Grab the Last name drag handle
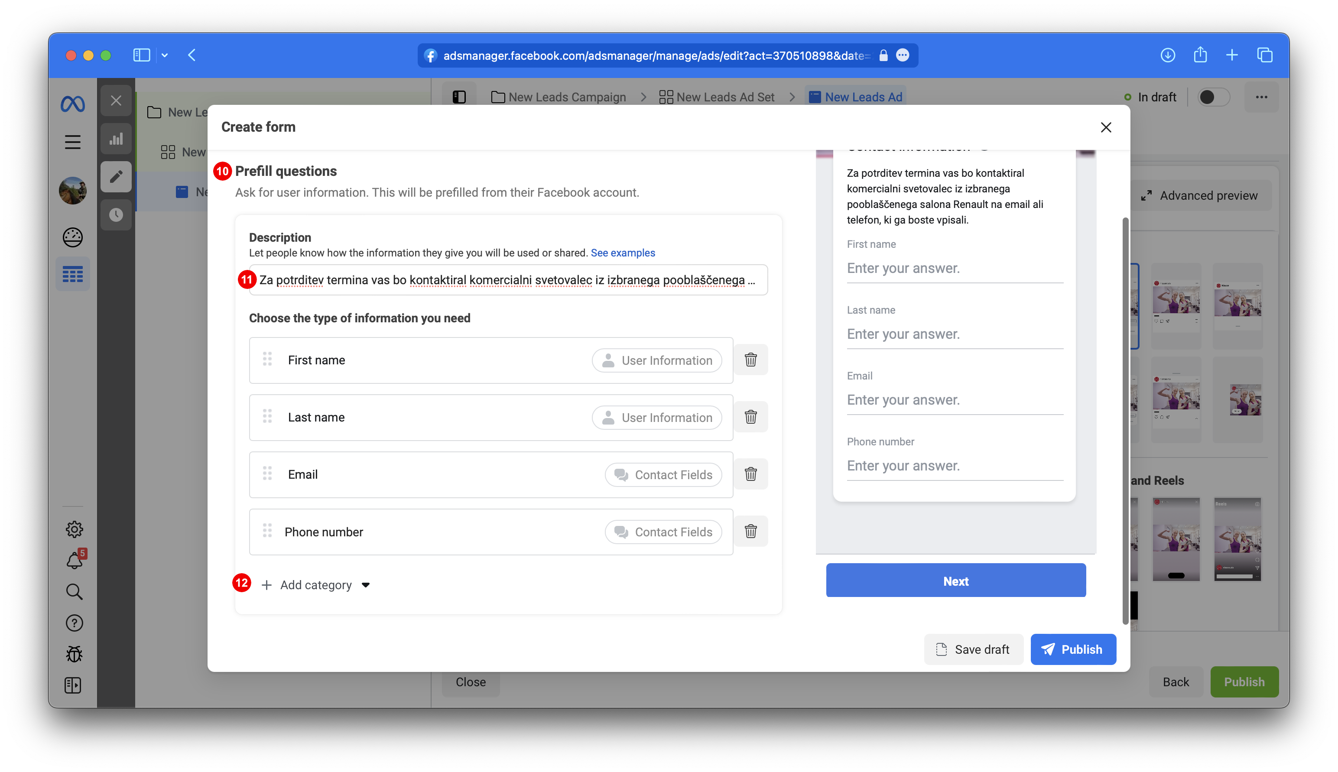The height and width of the screenshot is (772, 1338). tap(267, 417)
